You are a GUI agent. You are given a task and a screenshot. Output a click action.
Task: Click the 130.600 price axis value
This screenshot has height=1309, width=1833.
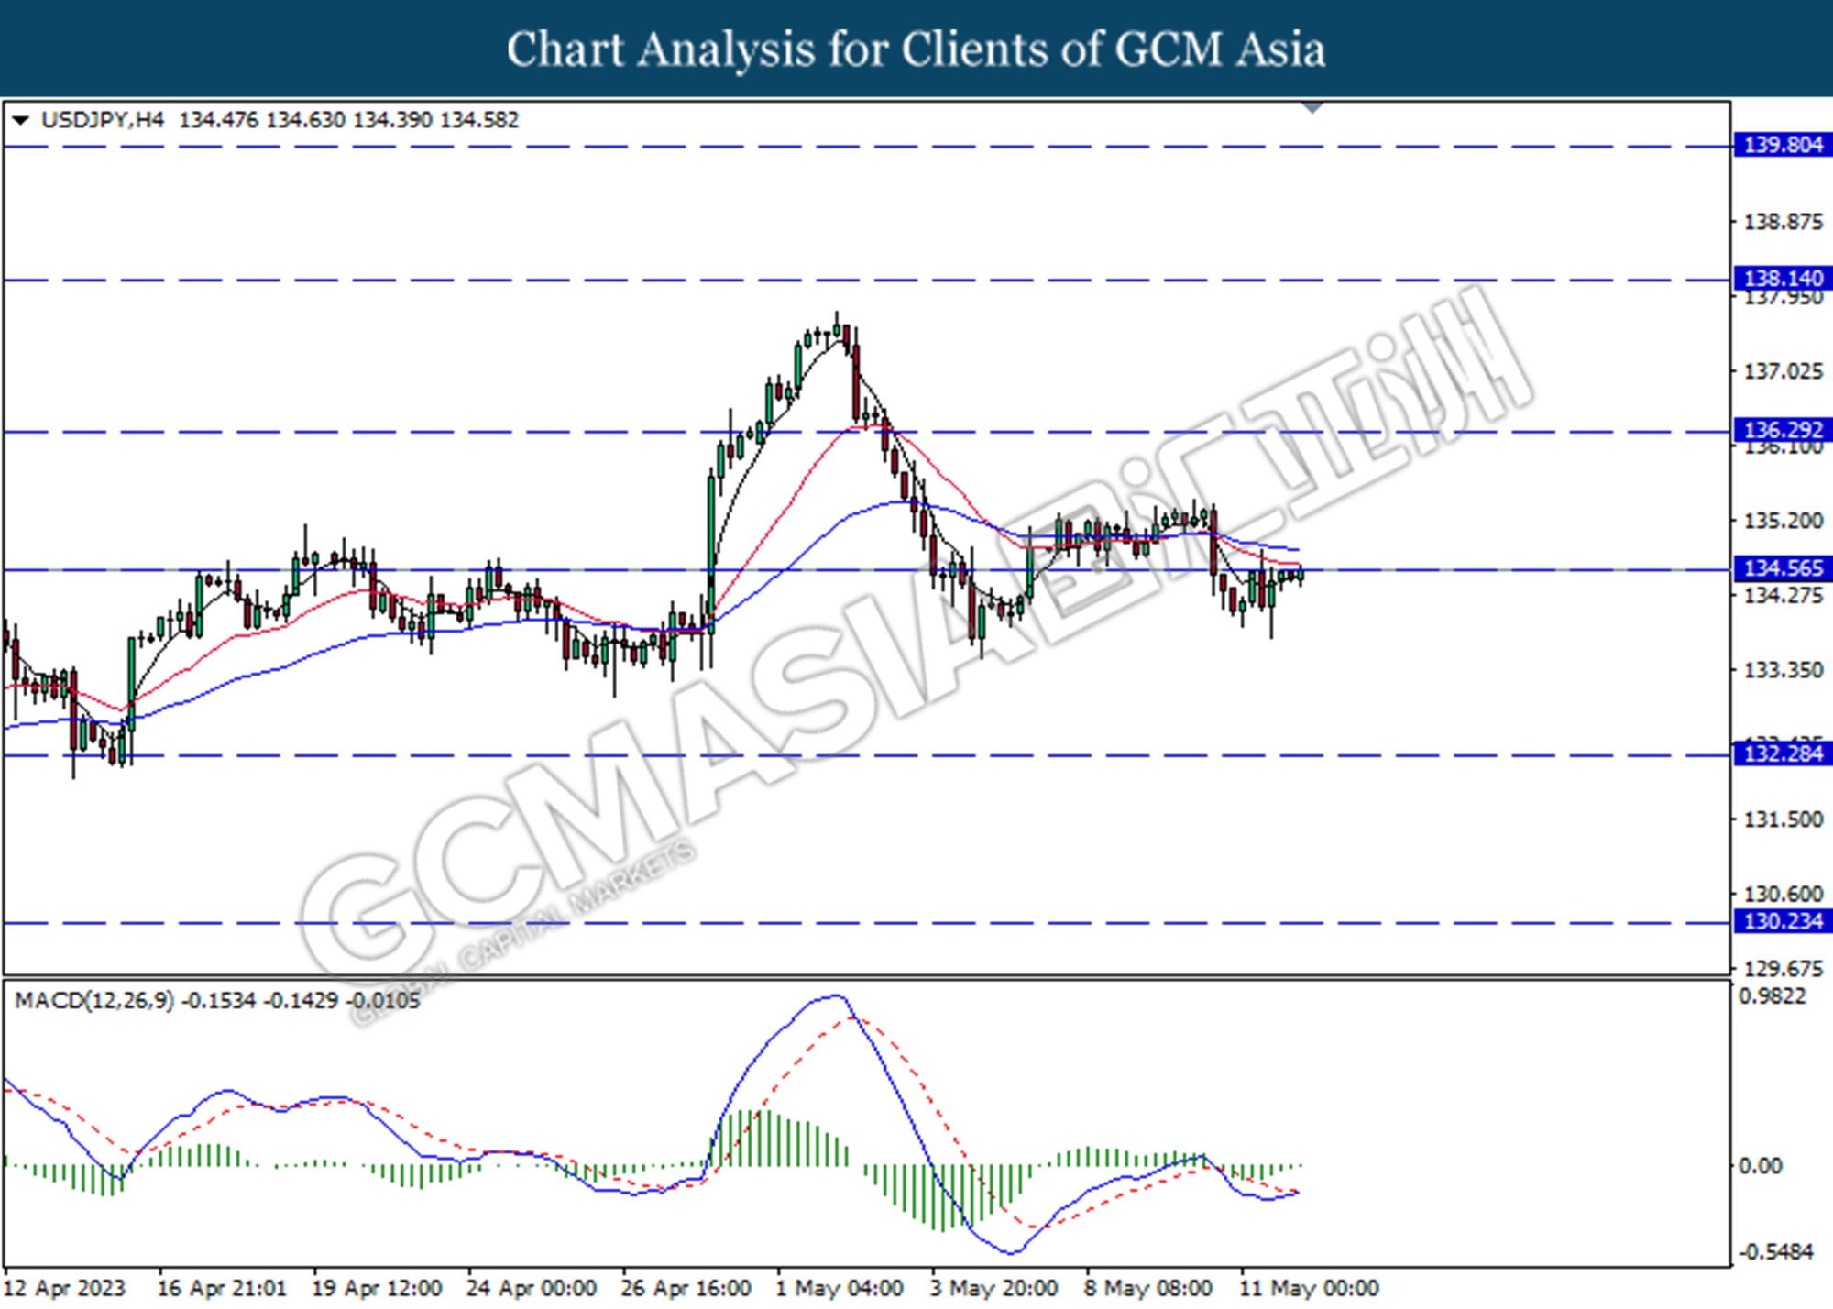click(1783, 894)
